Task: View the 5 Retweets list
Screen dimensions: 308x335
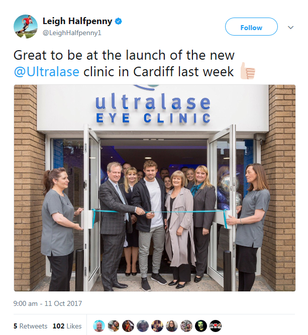Action: (30, 326)
